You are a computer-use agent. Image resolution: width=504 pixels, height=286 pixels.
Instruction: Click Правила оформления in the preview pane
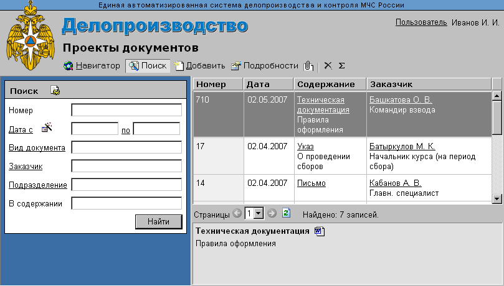[235, 244]
